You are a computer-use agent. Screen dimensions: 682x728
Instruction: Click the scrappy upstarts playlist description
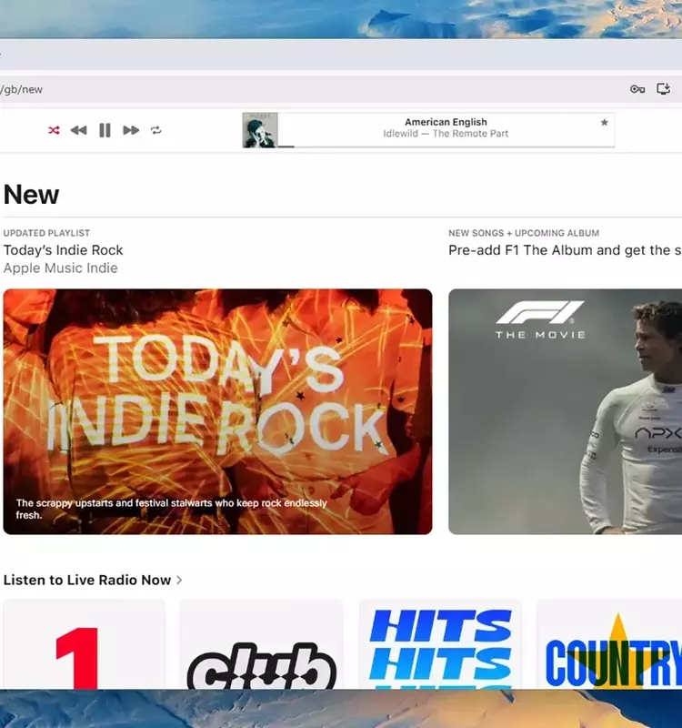pyautogui.click(x=171, y=510)
